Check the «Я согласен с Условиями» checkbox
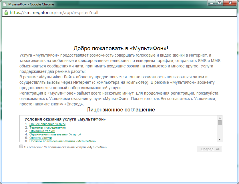 pos(21,146)
